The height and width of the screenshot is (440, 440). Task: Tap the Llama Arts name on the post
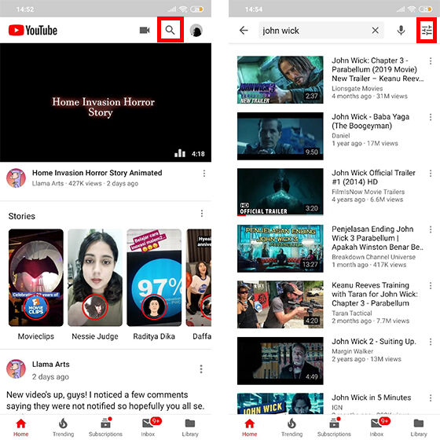(51, 365)
